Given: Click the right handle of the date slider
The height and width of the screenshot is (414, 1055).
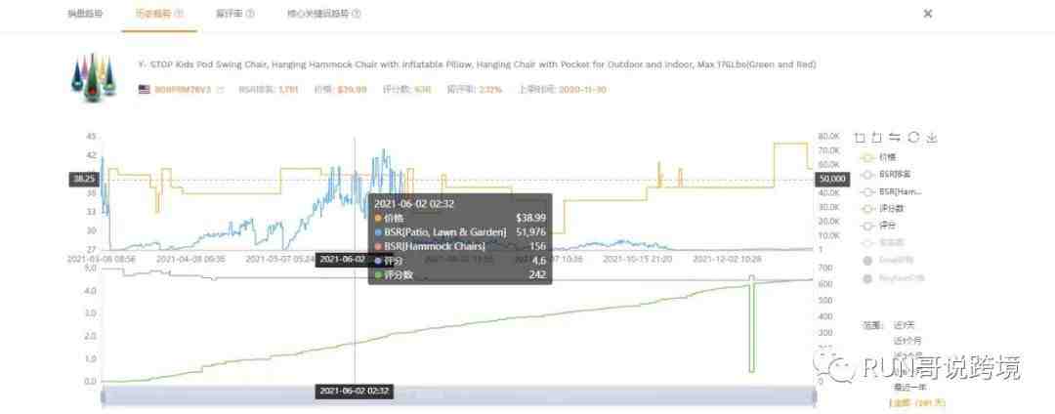Looking at the screenshot, I should [815, 396].
